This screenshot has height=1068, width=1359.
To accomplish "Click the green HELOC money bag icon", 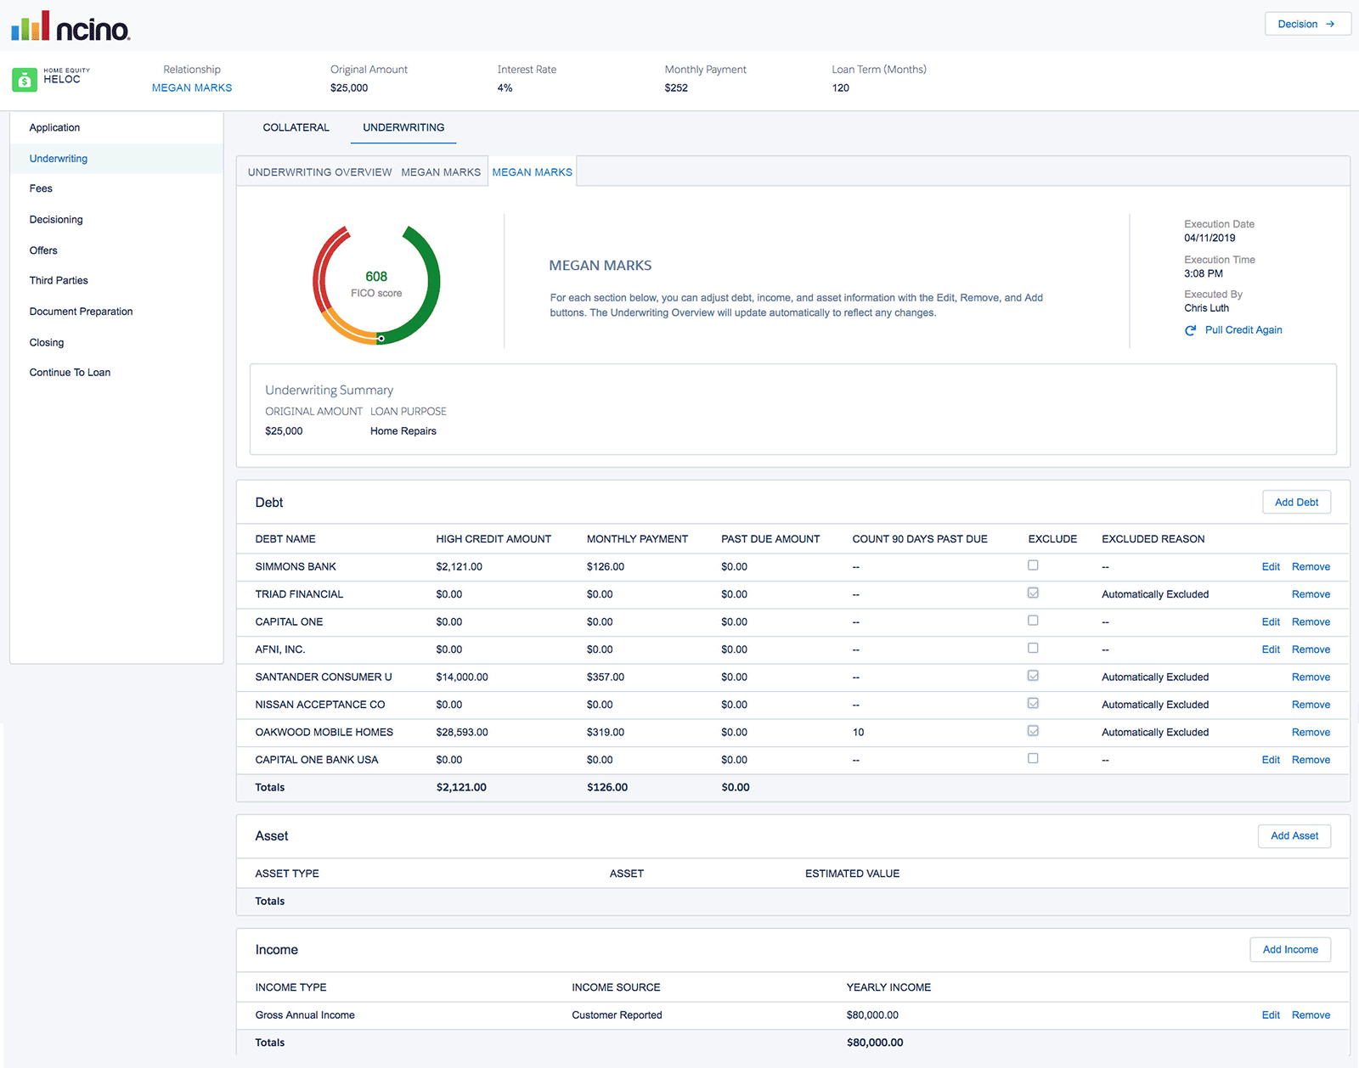I will [x=25, y=80].
